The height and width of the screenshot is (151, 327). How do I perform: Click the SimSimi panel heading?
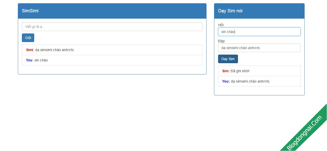pos(112,11)
